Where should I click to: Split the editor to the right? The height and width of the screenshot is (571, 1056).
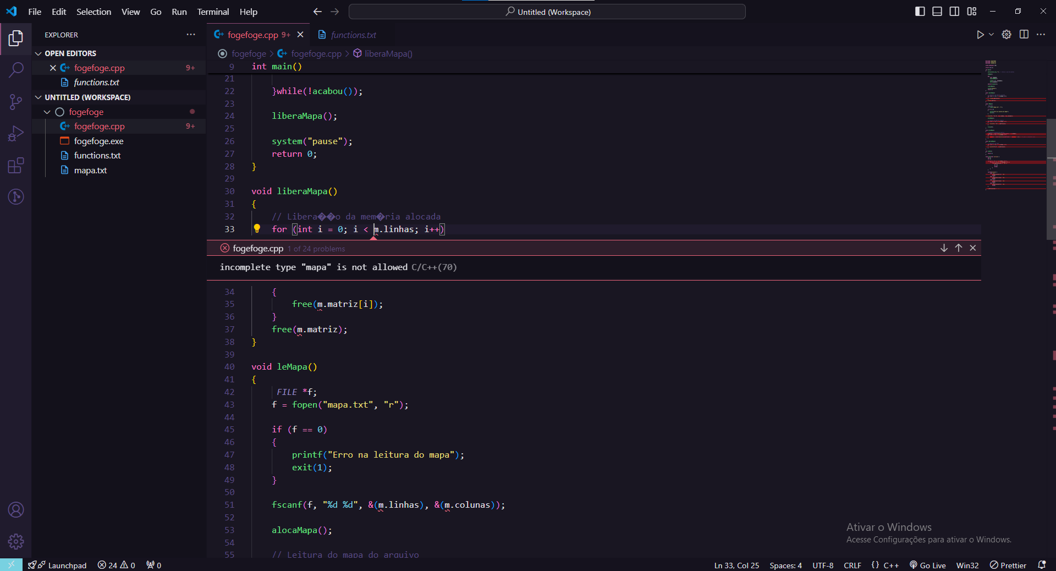click(1024, 35)
